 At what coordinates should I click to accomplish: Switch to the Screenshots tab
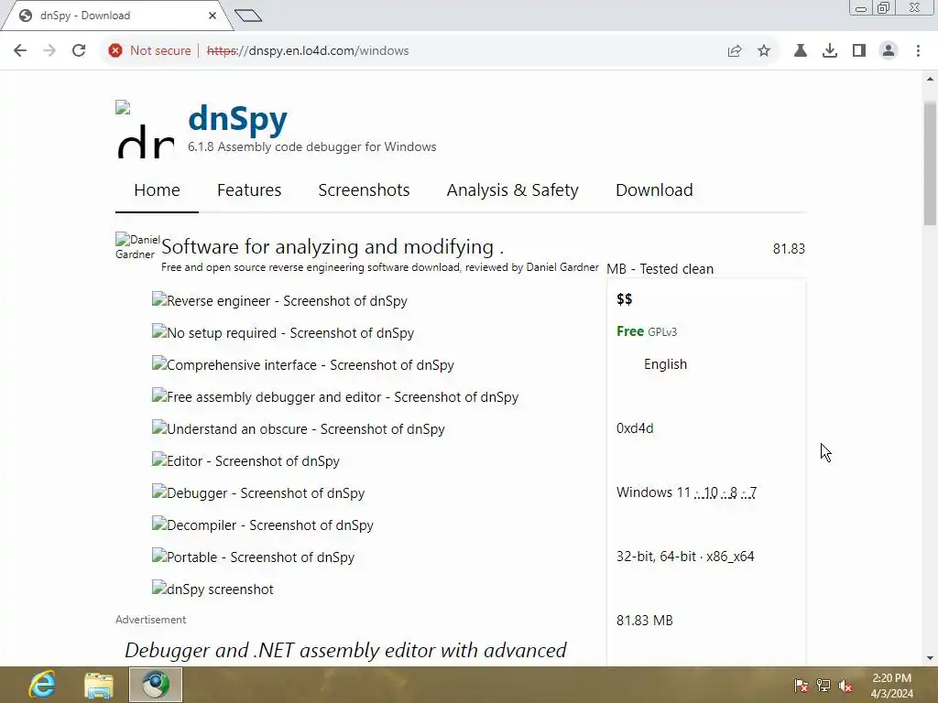(364, 190)
